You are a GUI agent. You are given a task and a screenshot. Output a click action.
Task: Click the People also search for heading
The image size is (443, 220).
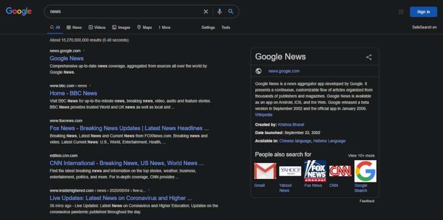283,155
